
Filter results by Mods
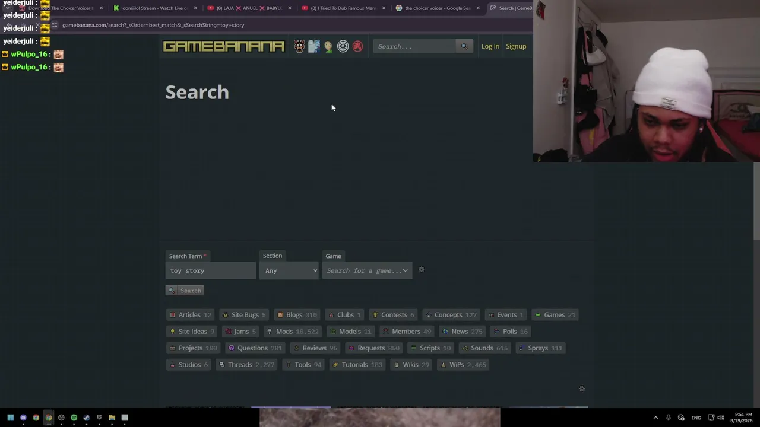pyautogui.click(x=293, y=332)
